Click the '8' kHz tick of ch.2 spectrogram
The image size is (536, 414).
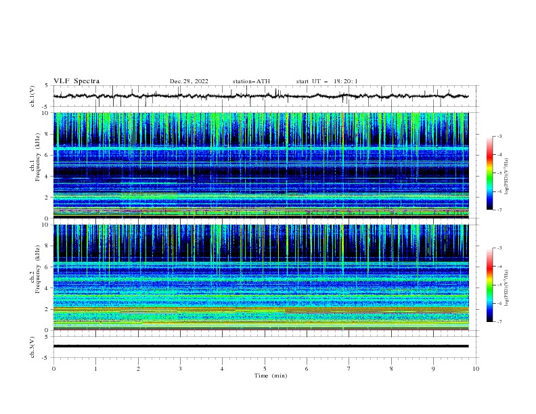tap(47, 246)
